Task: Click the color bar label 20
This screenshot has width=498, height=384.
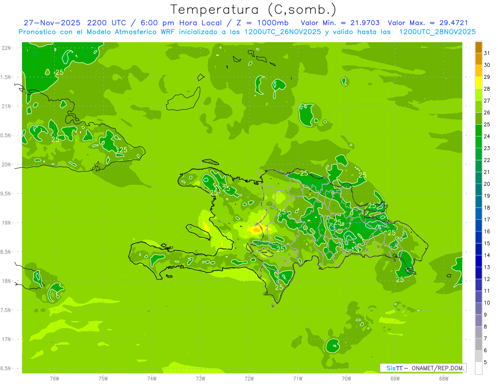Action: [x=487, y=184]
